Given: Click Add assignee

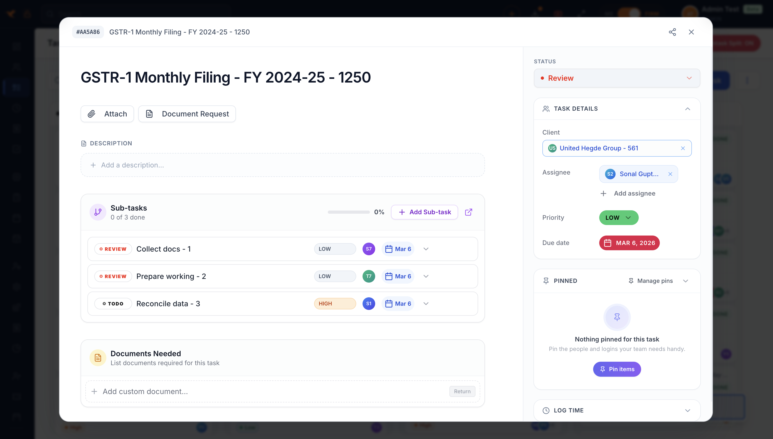Looking at the screenshot, I should [x=628, y=193].
